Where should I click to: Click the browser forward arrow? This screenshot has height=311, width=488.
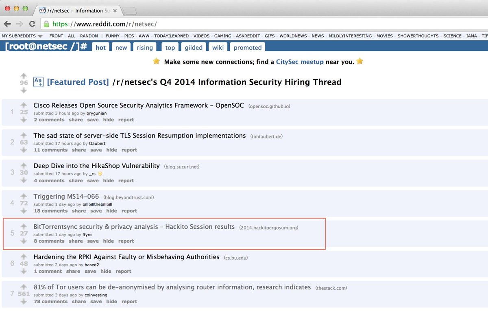point(19,24)
